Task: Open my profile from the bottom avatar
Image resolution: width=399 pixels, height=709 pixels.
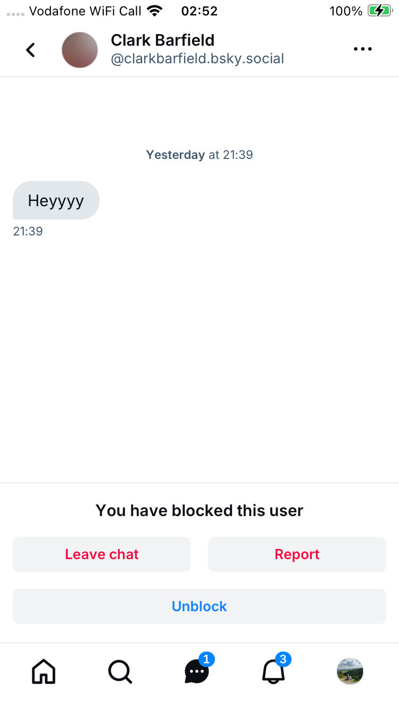Action: tap(350, 671)
